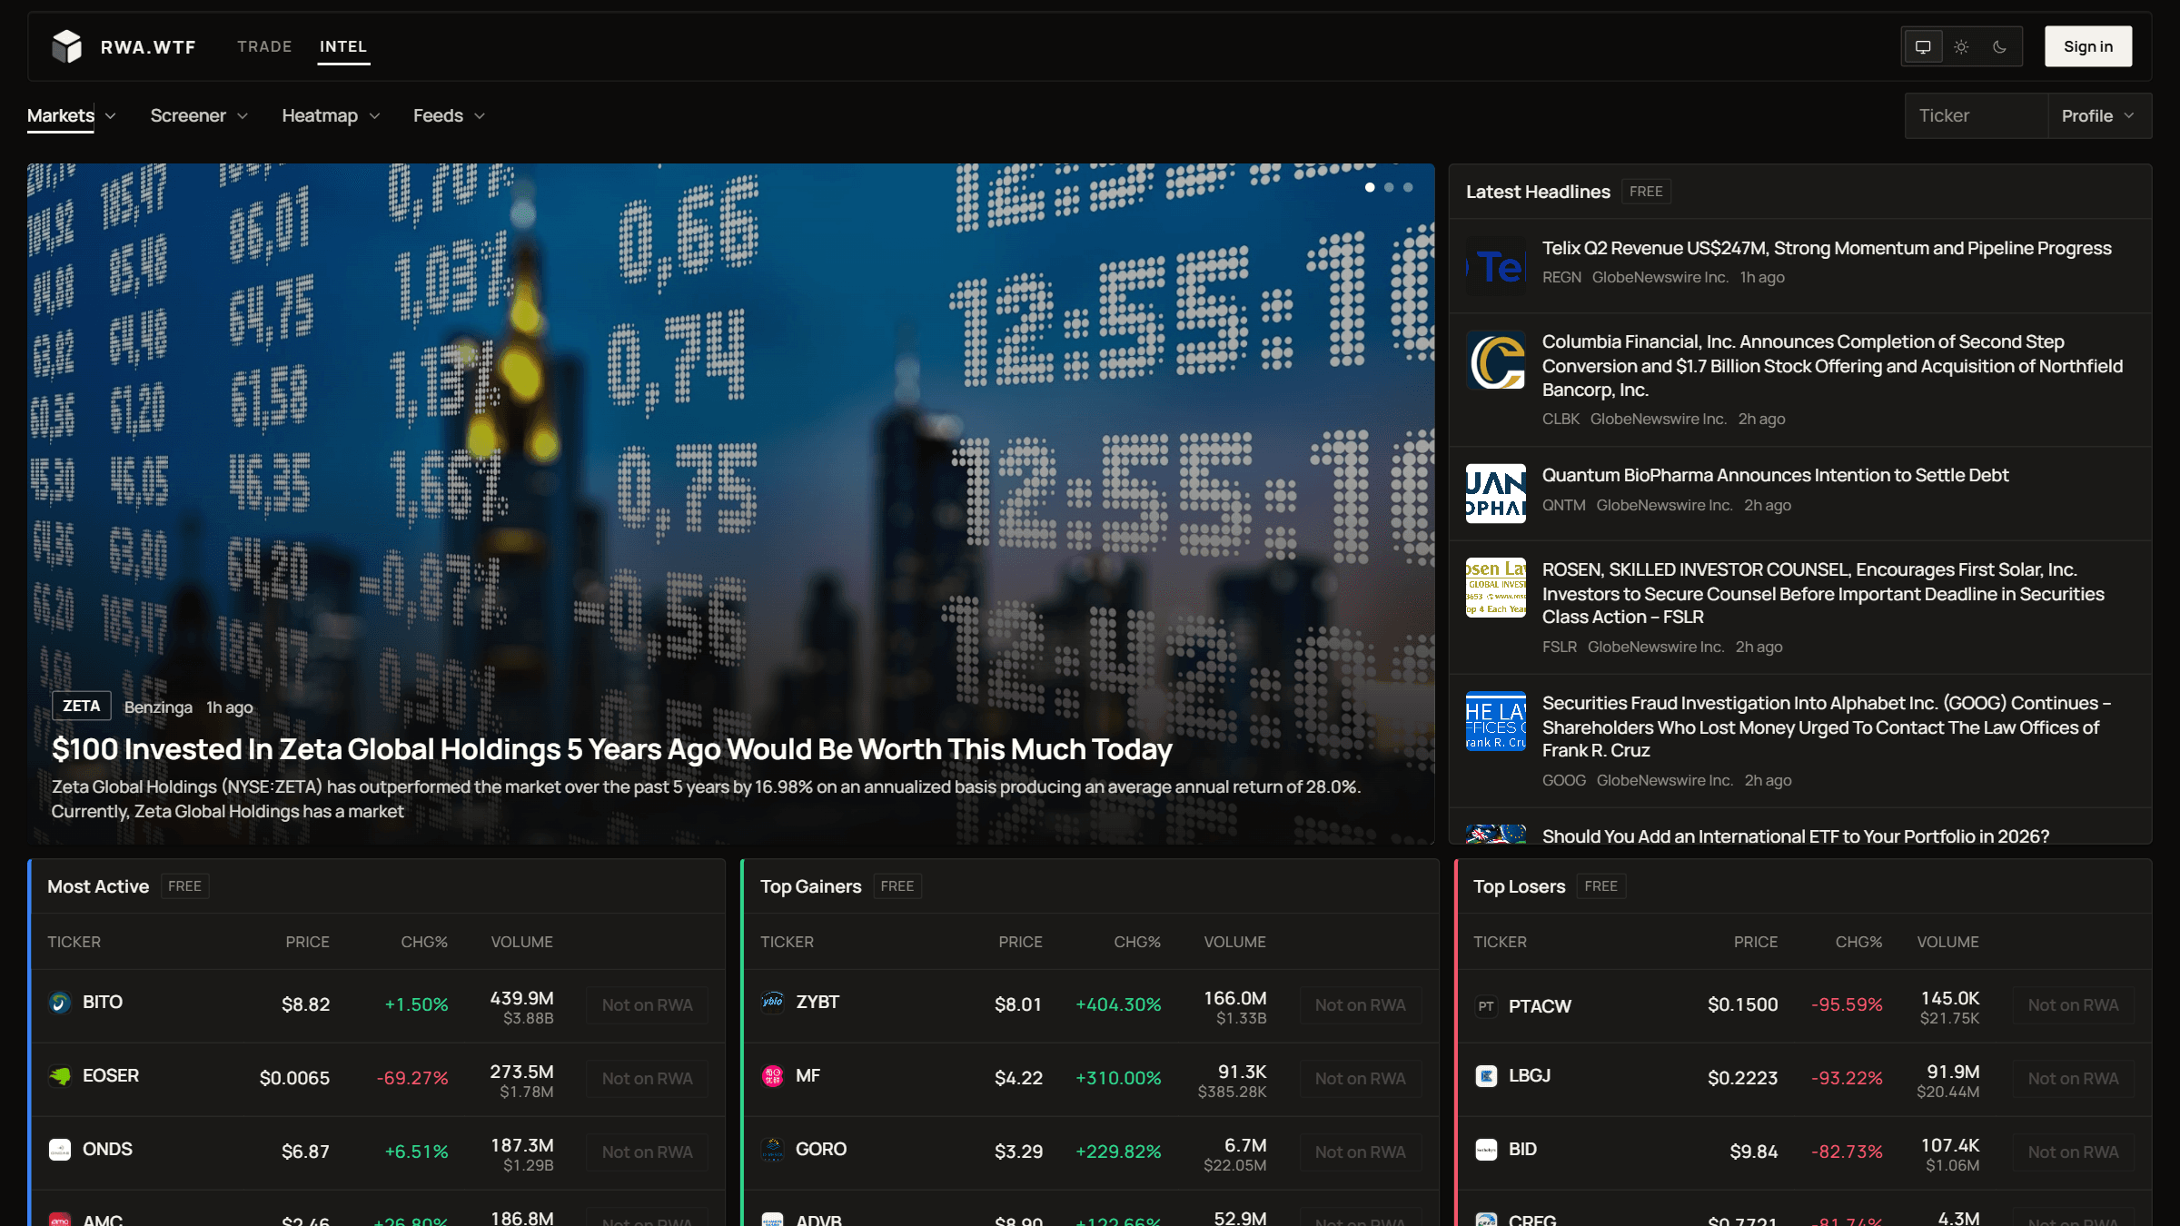2180x1226 pixels.
Task: Click the ONDS $6.87 price
Action: tap(305, 1152)
